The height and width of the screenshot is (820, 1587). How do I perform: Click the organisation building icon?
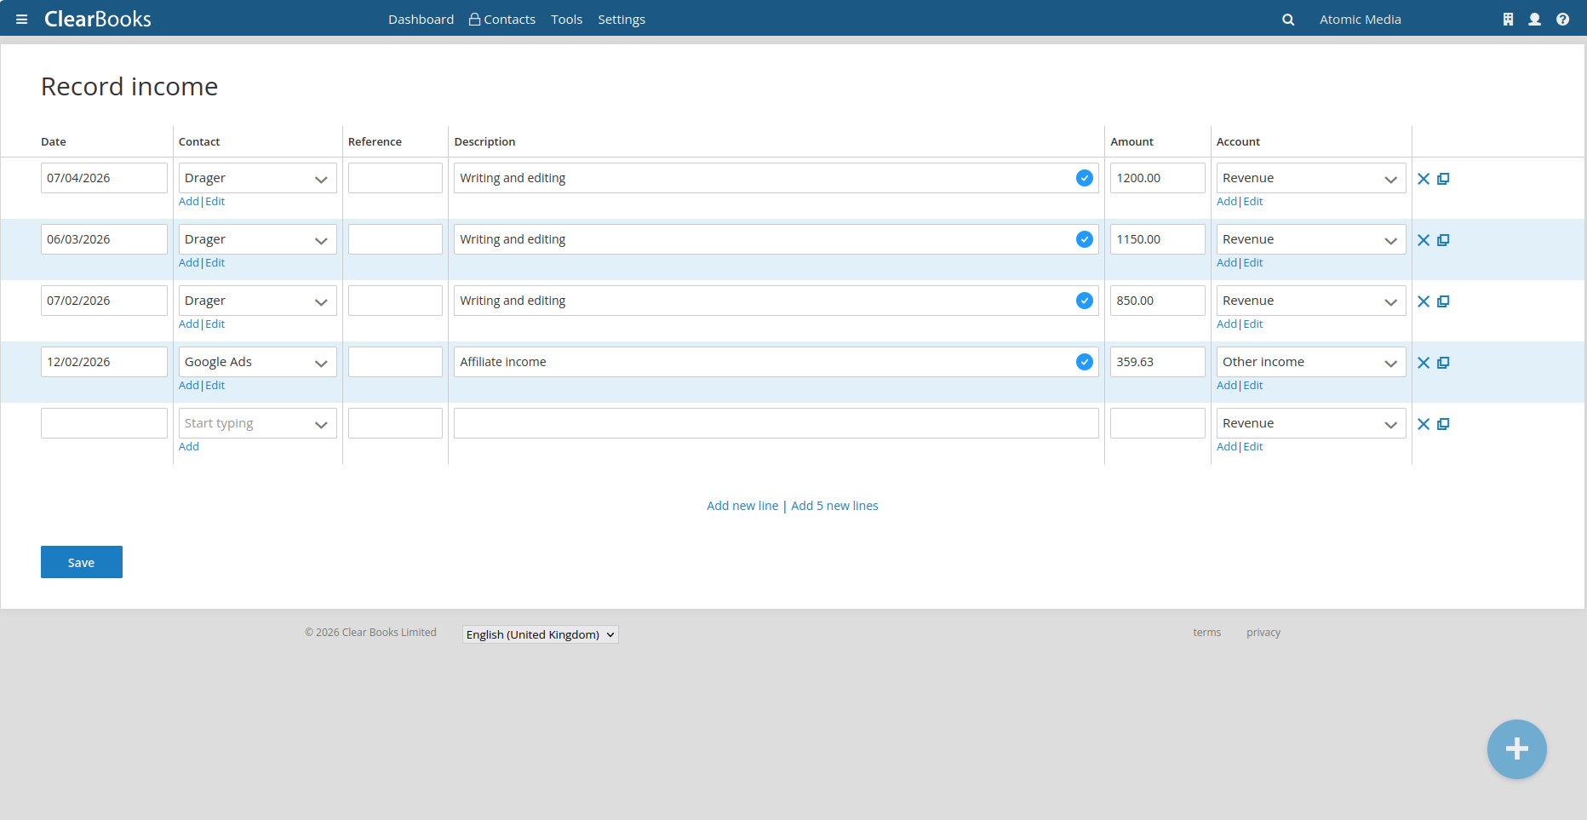(x=1508, y=20)
